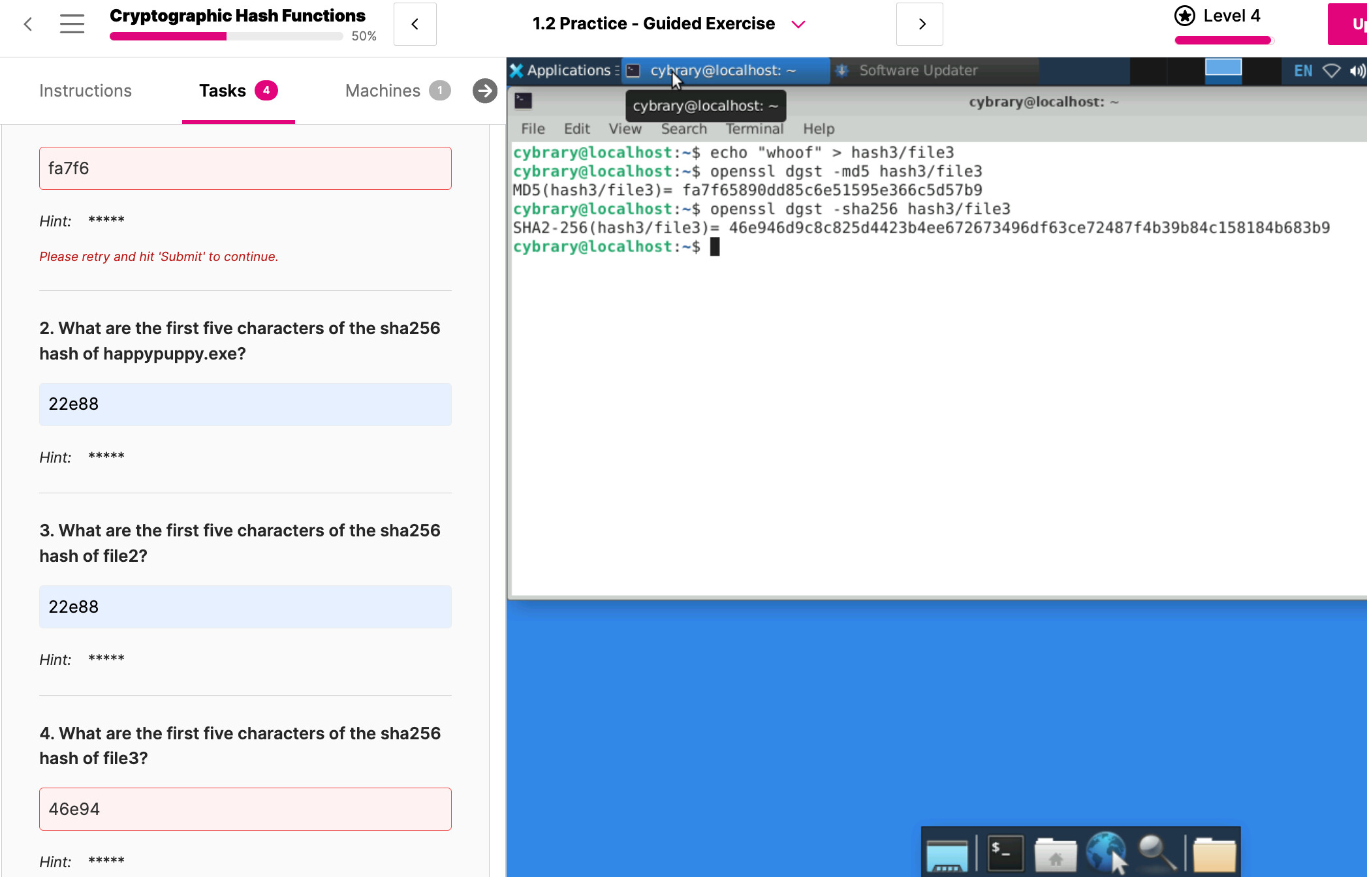Image resolution: width=1367 pixels, height=877 pixels.
Task: Open the home folder dock icon
Action: click(1055, 854)
